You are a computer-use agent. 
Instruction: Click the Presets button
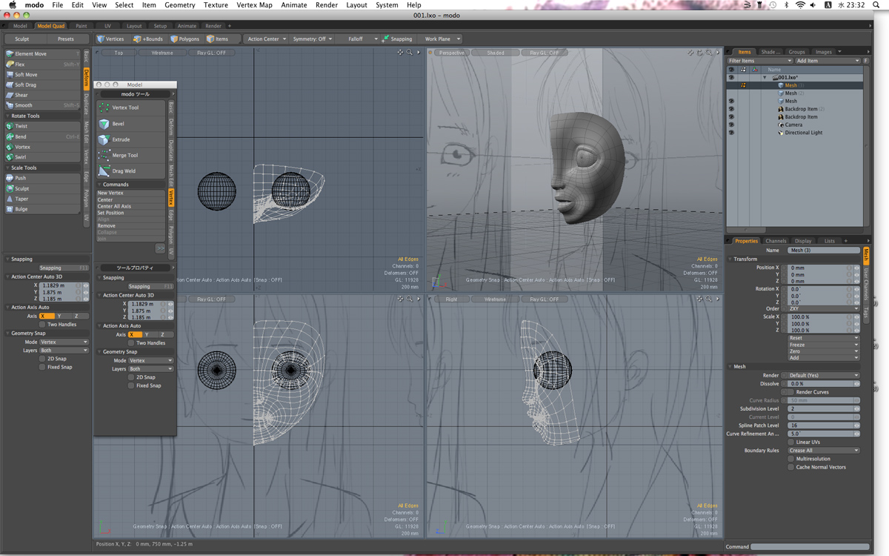point(66,39)
